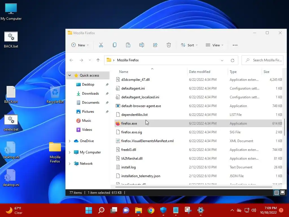Select BACK.txt file on the desktop
The width and height of the screenshot is (289, 217).
[x=11, y=95]
